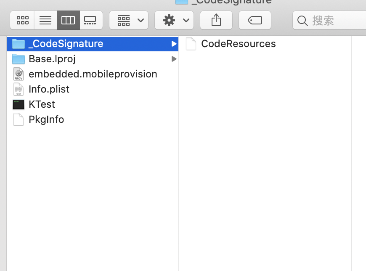Select the _CodeSignature folder
The width and height of the screenshot is (366, 271).
pos(66,44)
